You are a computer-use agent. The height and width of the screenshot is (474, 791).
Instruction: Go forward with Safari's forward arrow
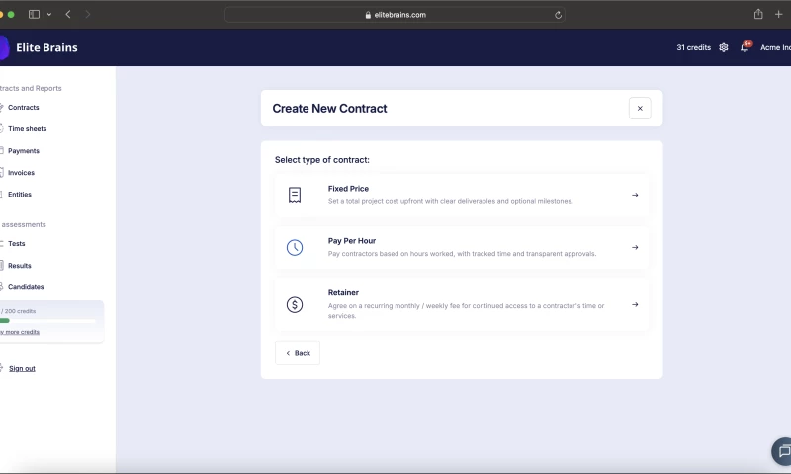tap(88, 15)
